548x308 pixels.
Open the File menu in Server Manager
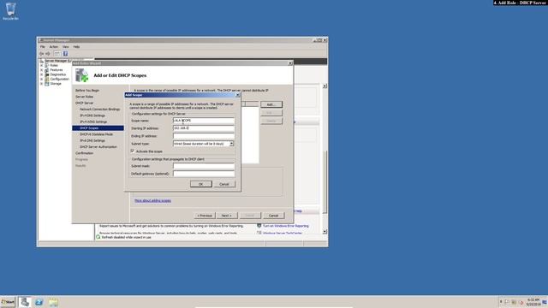(x=42, y=47)
